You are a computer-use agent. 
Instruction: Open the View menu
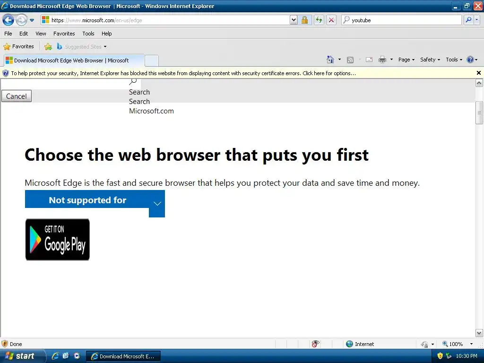click(x=41, y=34)
